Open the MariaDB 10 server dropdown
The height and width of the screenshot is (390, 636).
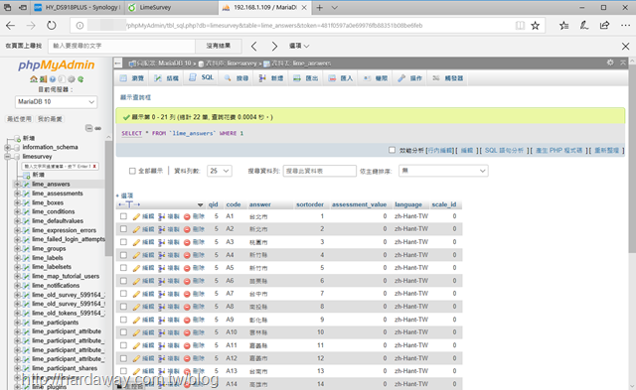[x=56, y=101]
